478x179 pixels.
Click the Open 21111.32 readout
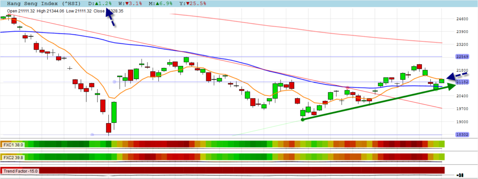(21, 11)
